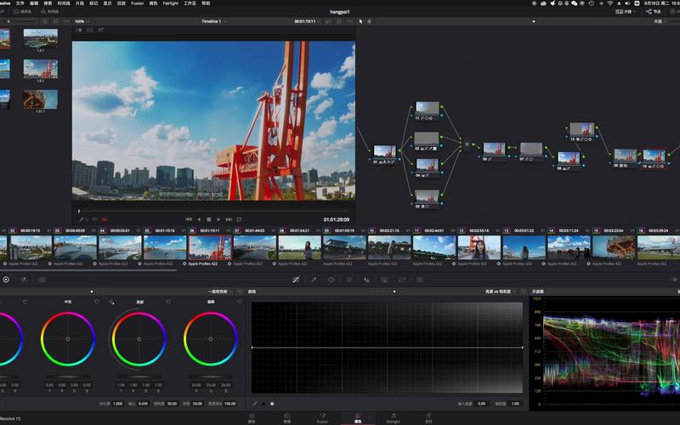
Task: Switch to the Fairlight page tab
Action: click(393, 418)
